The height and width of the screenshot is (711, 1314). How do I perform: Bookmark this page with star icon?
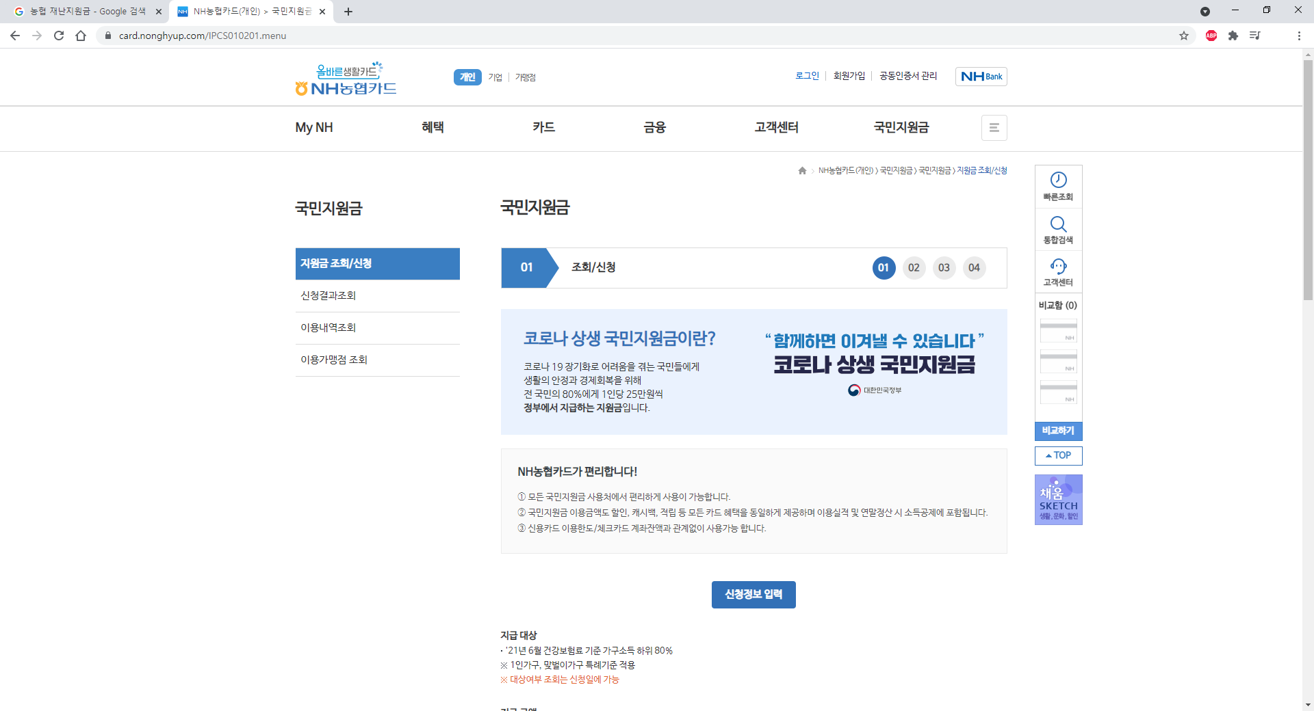click(1184, 36)
